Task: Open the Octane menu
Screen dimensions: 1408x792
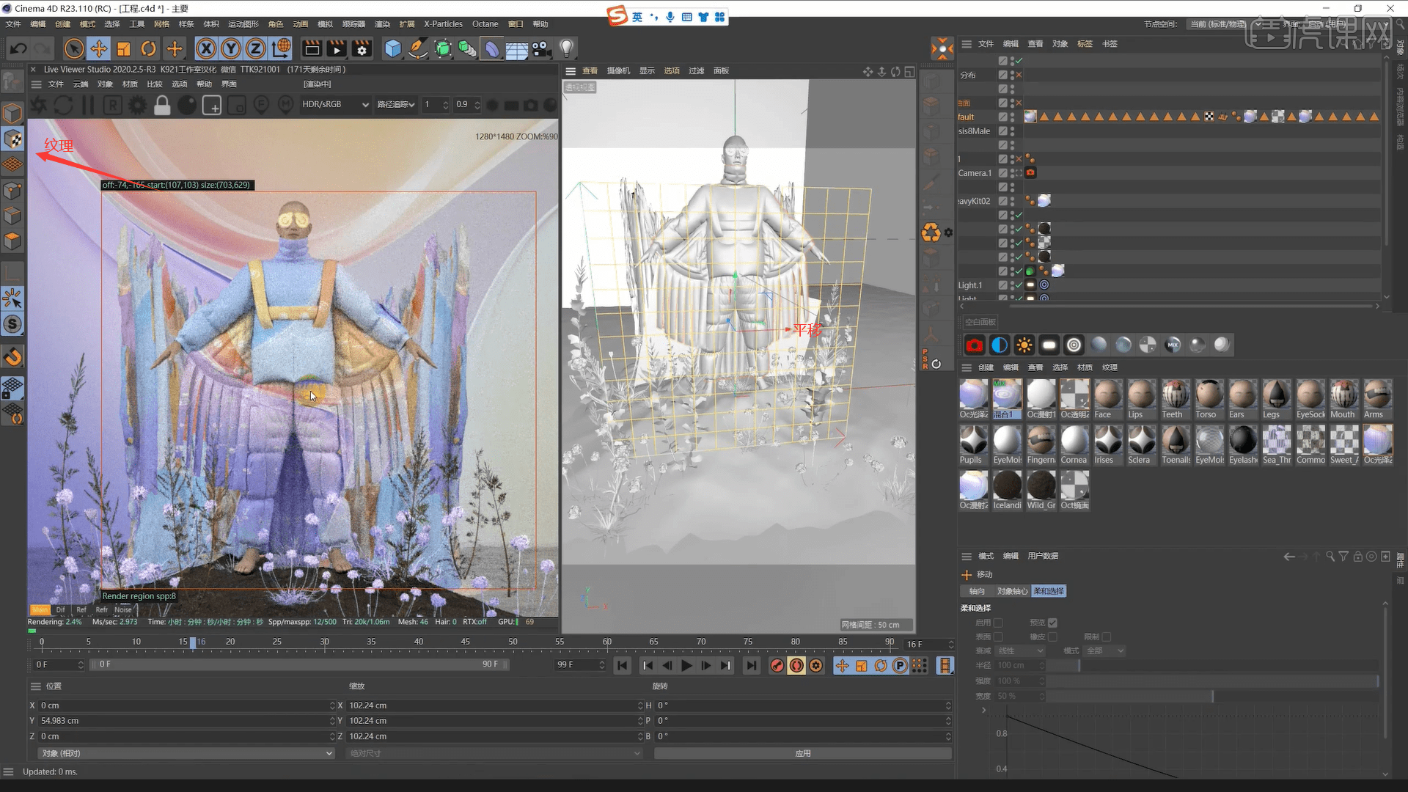Action: 485,23
